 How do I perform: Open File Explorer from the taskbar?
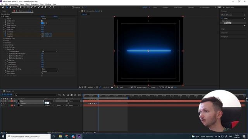pyautogui.click(x=60, y=136)
